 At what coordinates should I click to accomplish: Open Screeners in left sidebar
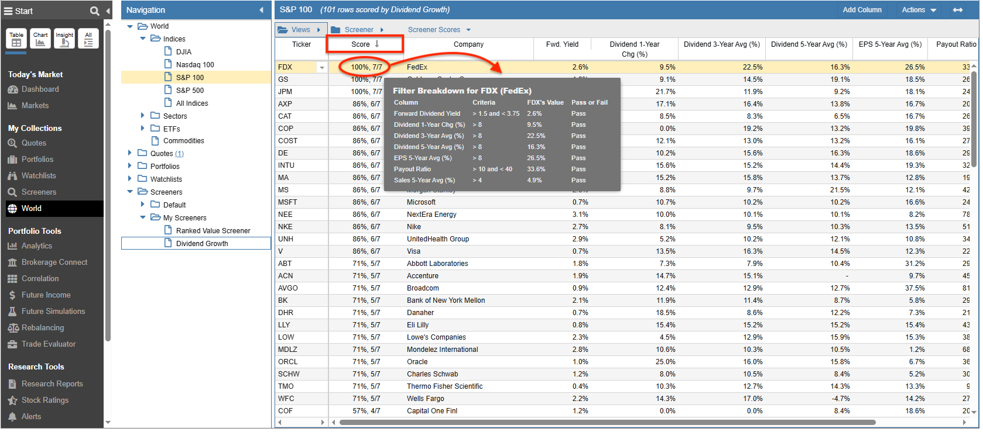pos(32,192)
